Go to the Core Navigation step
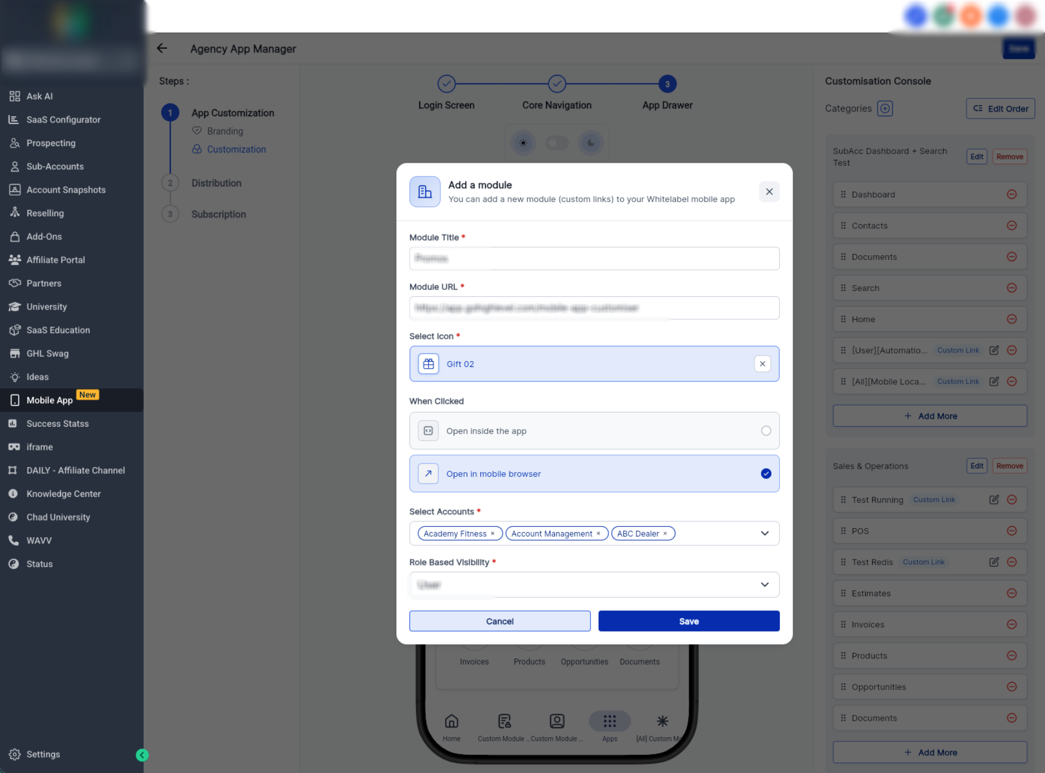 pos(557,84)
